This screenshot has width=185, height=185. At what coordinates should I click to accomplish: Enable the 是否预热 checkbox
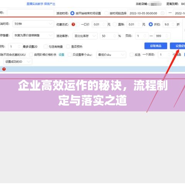[x=68, y=47]
